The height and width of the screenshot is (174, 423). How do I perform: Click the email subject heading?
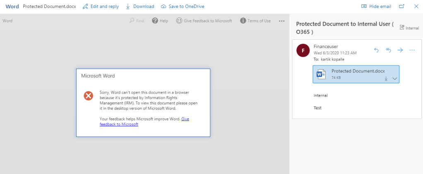(345, 28)
